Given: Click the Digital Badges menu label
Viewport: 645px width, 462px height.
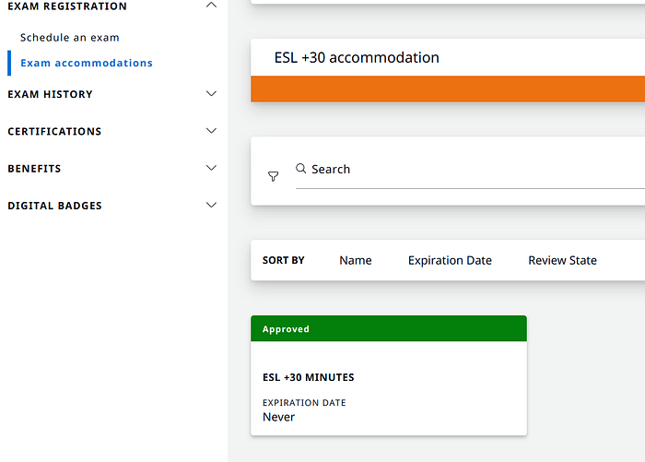Looking at the screenshot, I should tap(54, 206).
